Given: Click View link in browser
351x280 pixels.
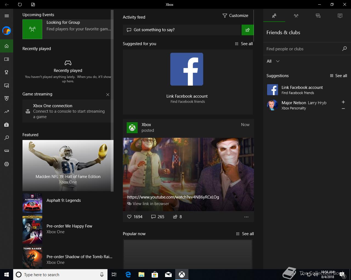Looking at the screenshot, I should click(x=148, y=204).
